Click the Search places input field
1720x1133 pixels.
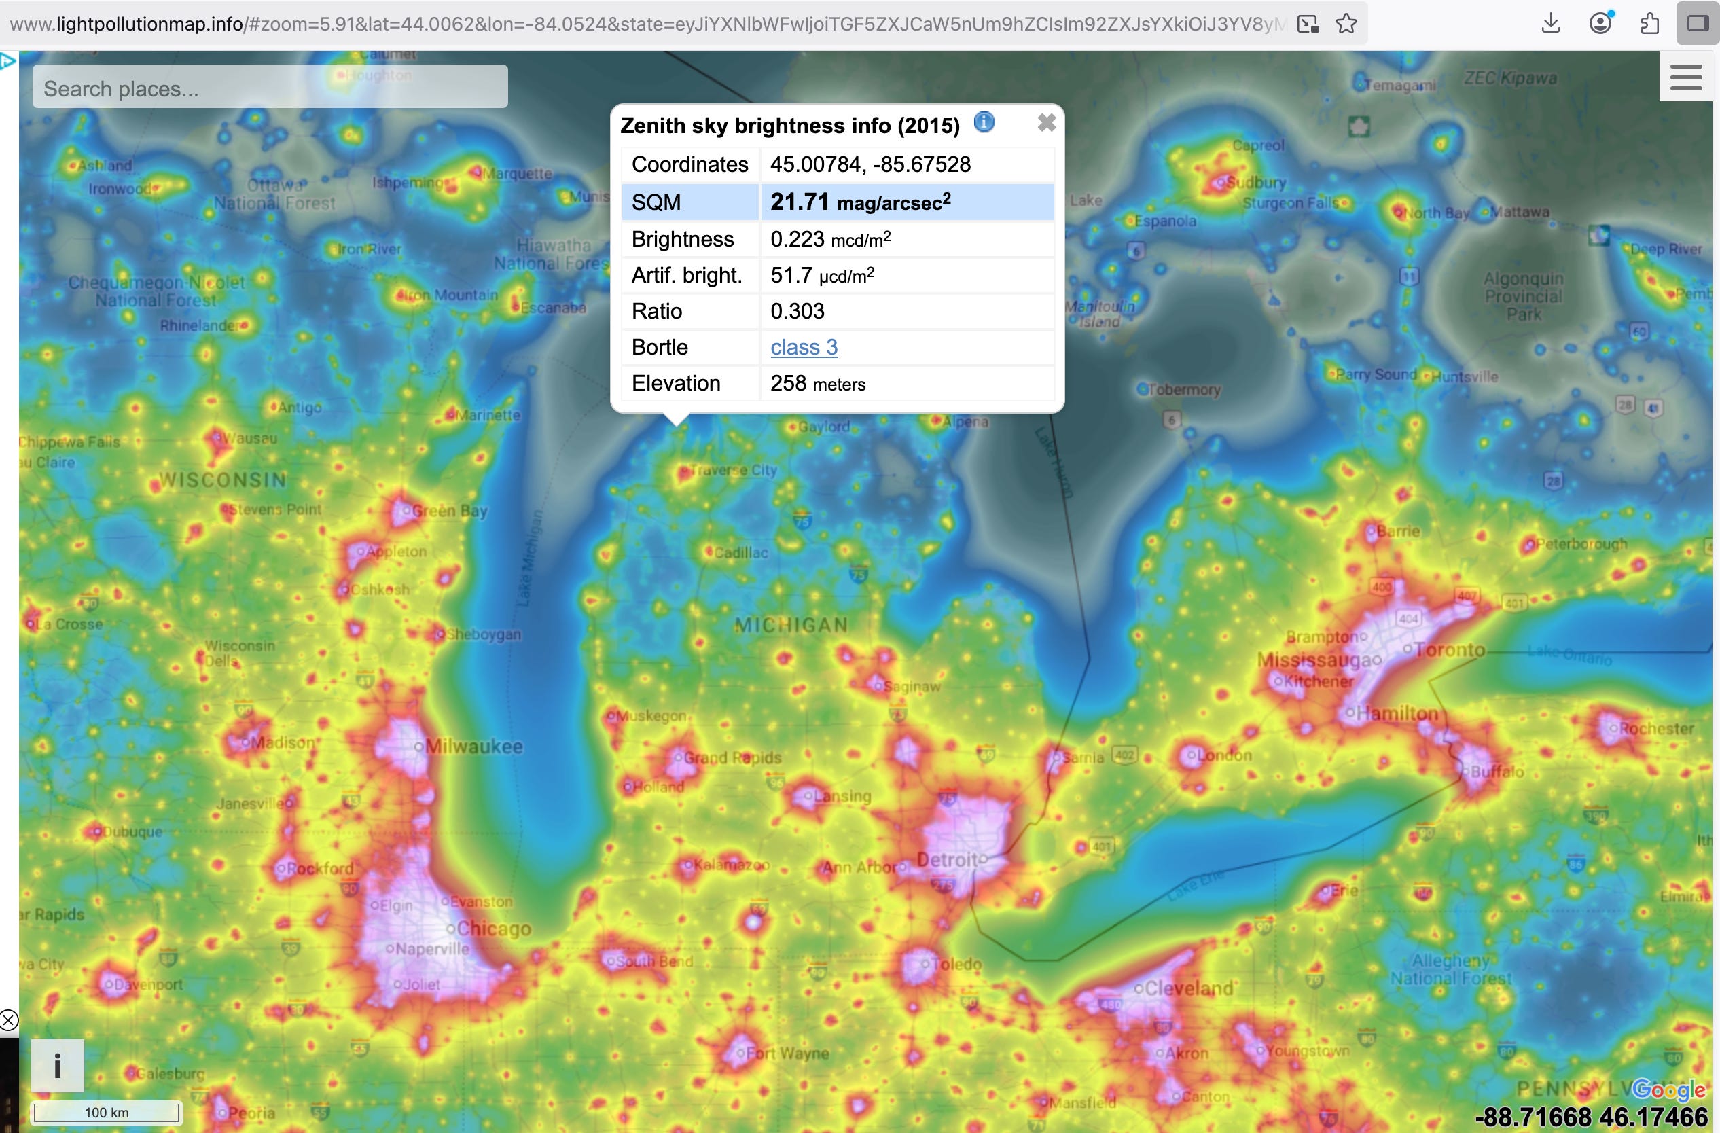pos(270,88)
